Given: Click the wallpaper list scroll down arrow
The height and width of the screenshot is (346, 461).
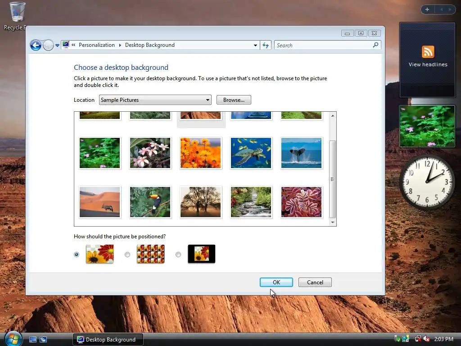Looking at the screenshot, I should (333, 222).
